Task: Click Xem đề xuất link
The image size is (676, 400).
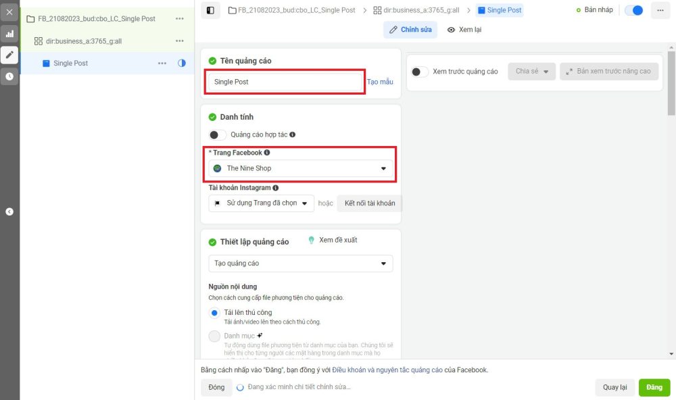Action: pos(338,240)
